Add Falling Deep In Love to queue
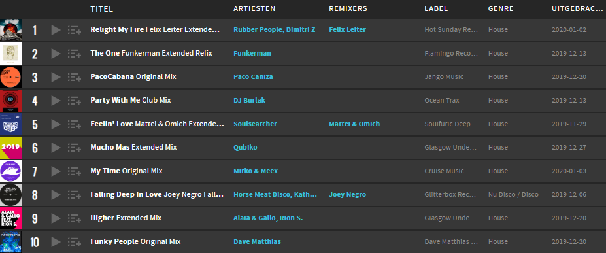The image size is (606, 253). (75, 195)
